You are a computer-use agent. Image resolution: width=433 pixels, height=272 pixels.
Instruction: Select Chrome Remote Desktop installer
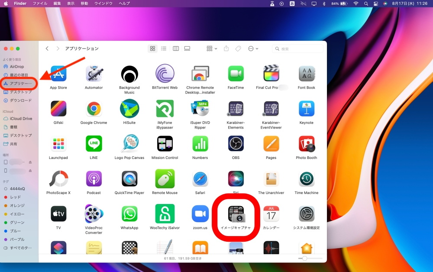200,74
